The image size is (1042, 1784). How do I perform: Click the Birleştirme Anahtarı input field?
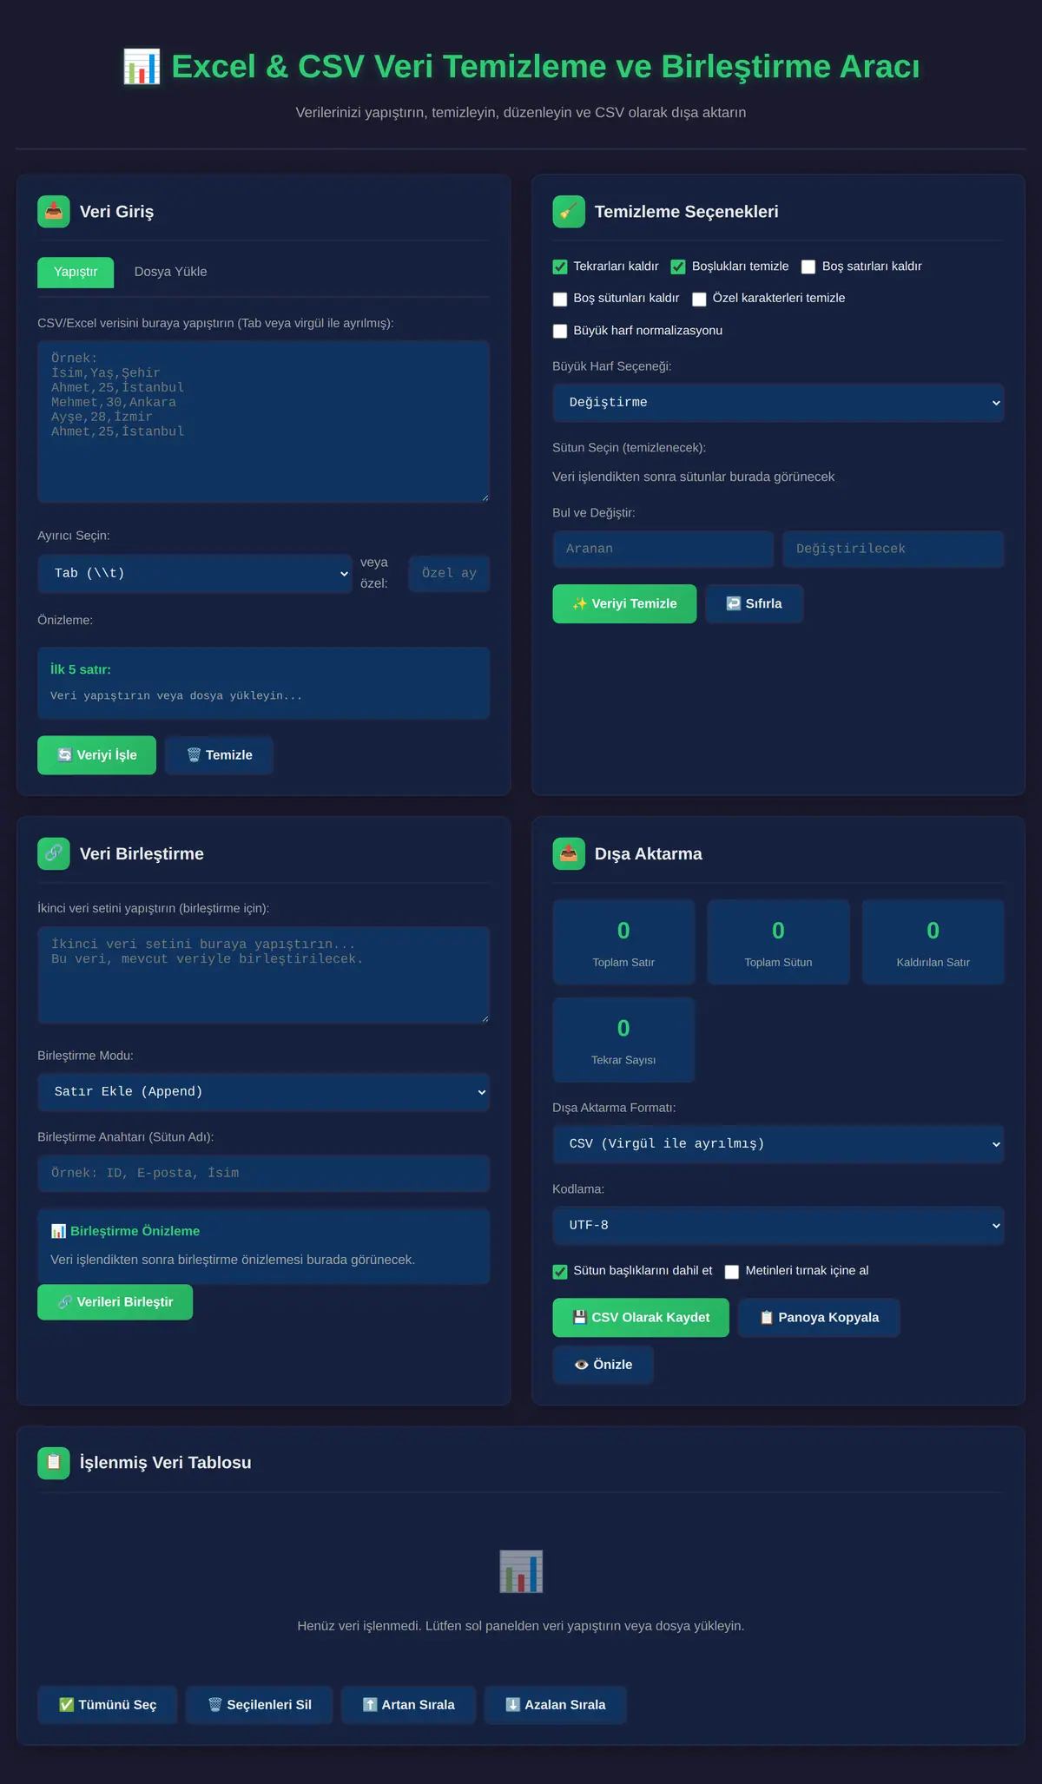(263, 1174)
